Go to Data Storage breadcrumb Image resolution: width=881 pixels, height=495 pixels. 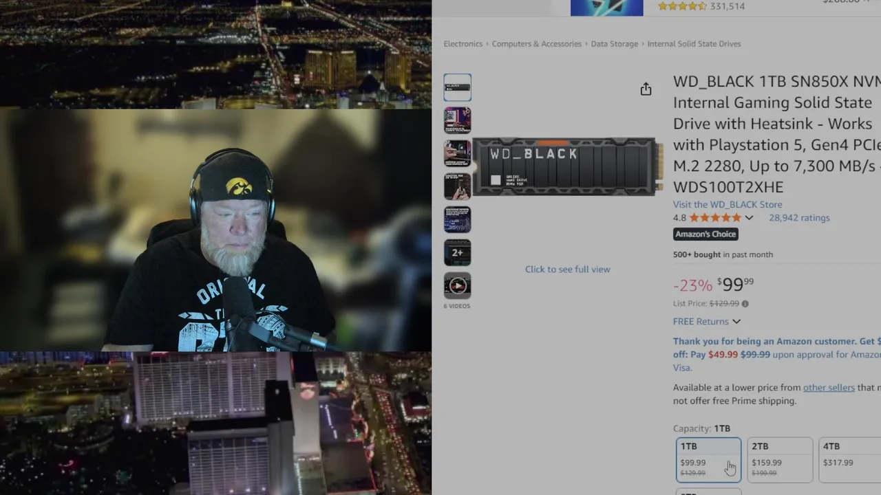[x=614, y=43]
